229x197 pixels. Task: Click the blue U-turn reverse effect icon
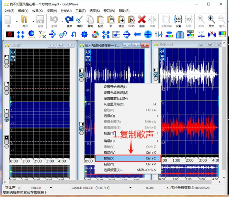(x=74, y=35)
